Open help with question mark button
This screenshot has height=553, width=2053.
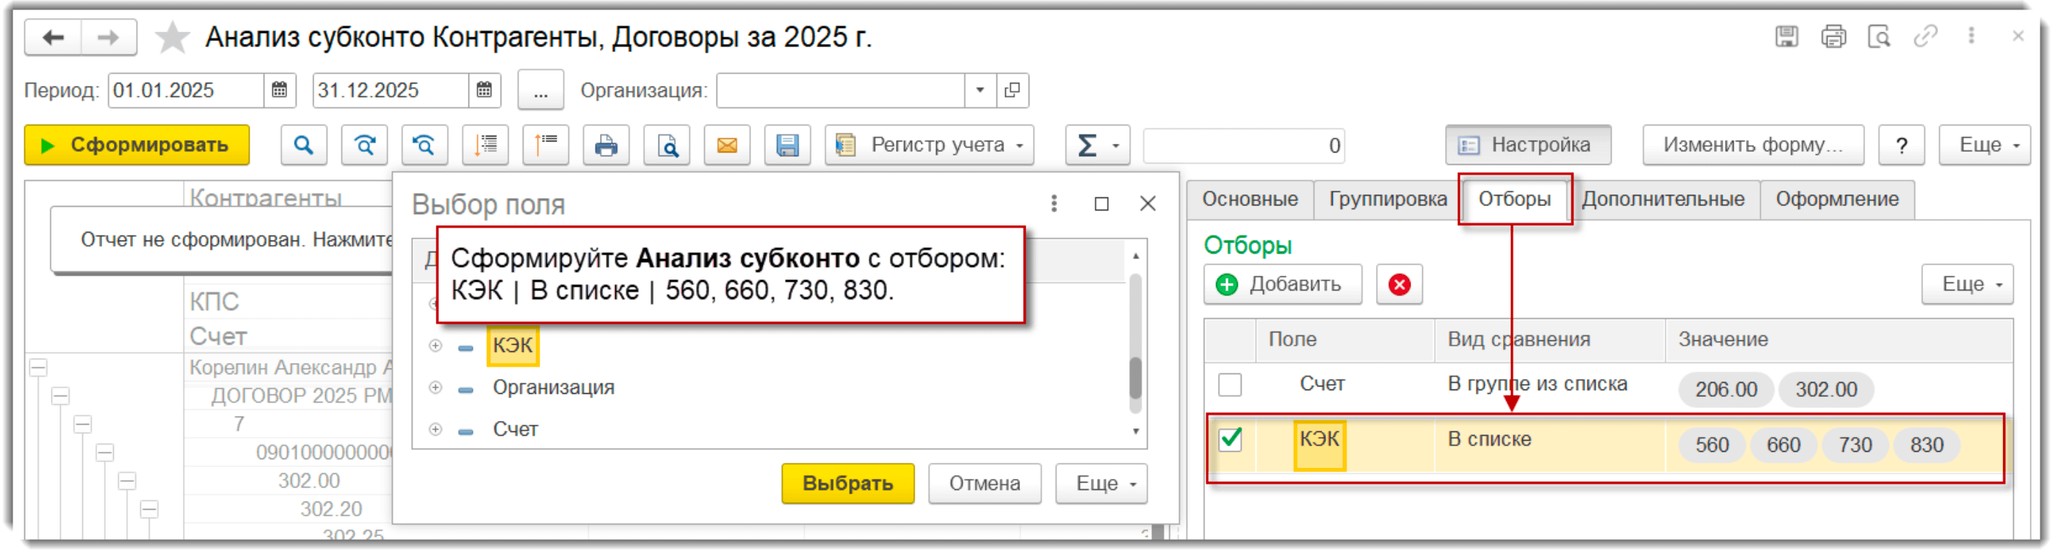coord(1901,144)
